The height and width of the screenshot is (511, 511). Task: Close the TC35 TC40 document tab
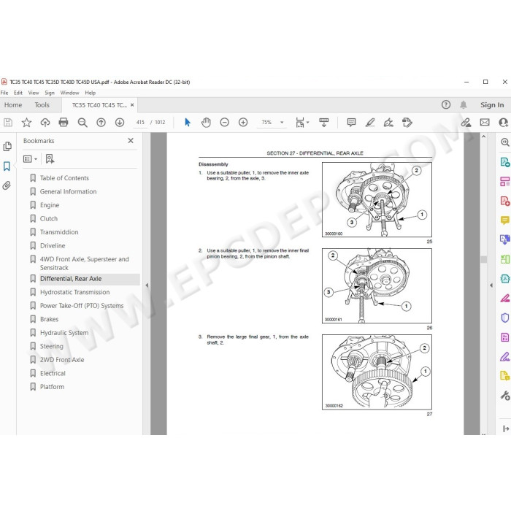point(132,105)
